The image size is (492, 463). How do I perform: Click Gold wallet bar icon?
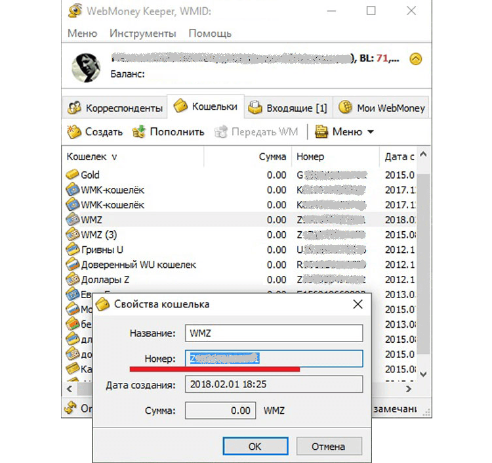coord(72,174)
